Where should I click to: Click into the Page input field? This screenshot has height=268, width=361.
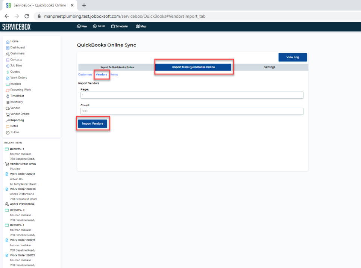click(192, 95)
